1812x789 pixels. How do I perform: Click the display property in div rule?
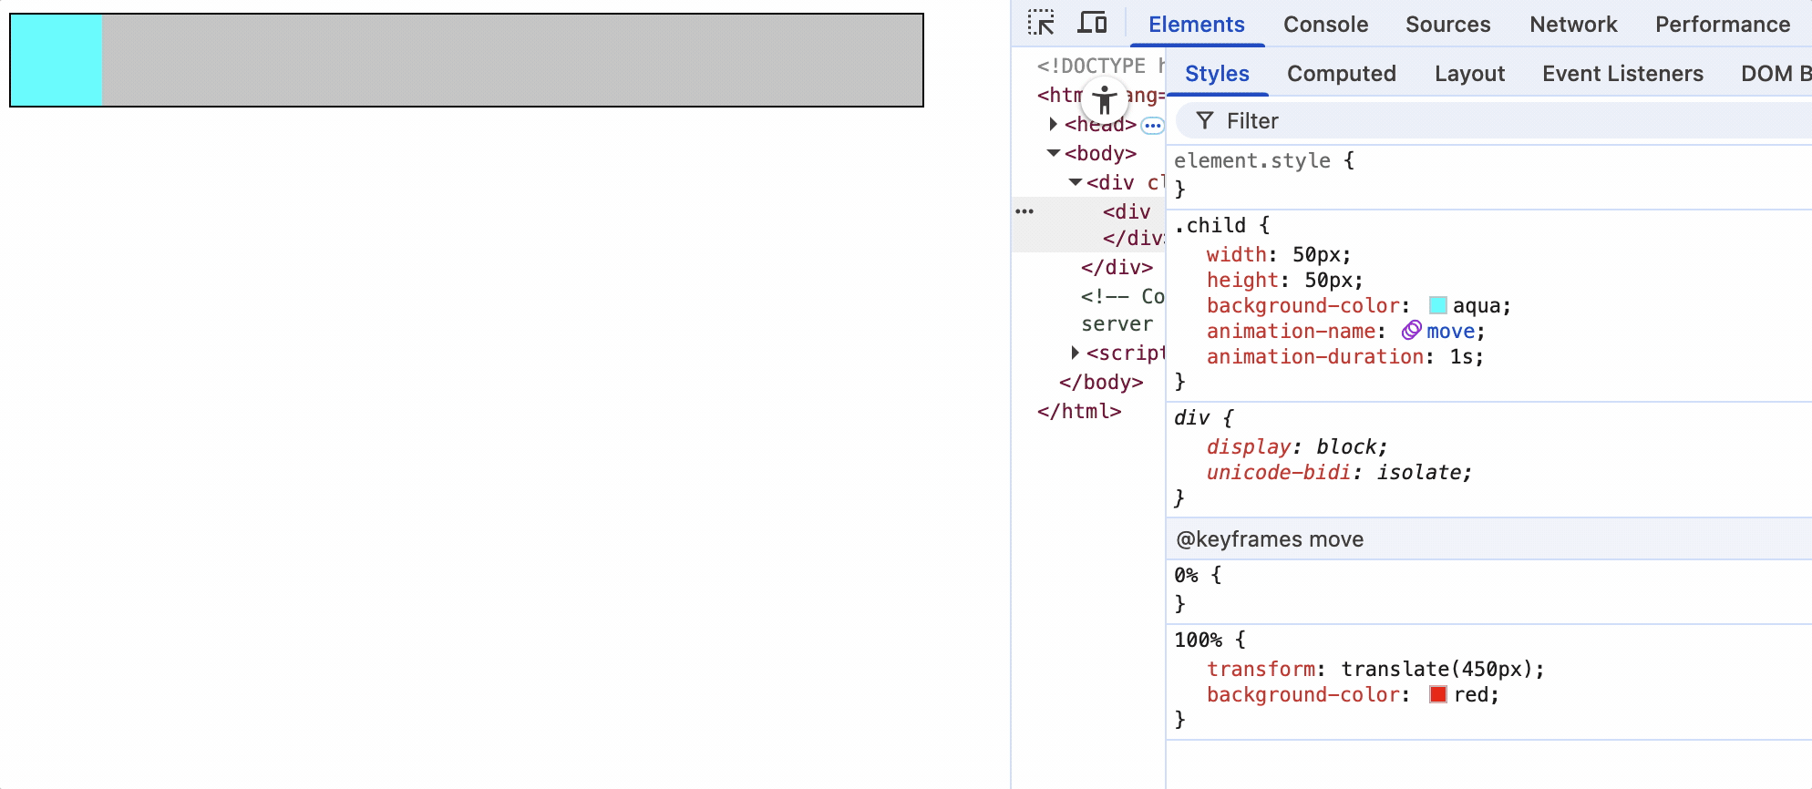[1248, 446]
